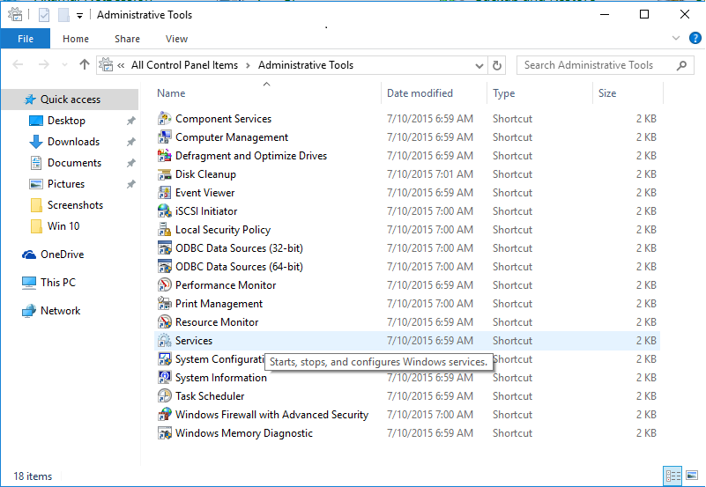This screenshot has width=706, height=487.
Task: Select Quick access in navigation pane
Action: [x=70, y=100]
